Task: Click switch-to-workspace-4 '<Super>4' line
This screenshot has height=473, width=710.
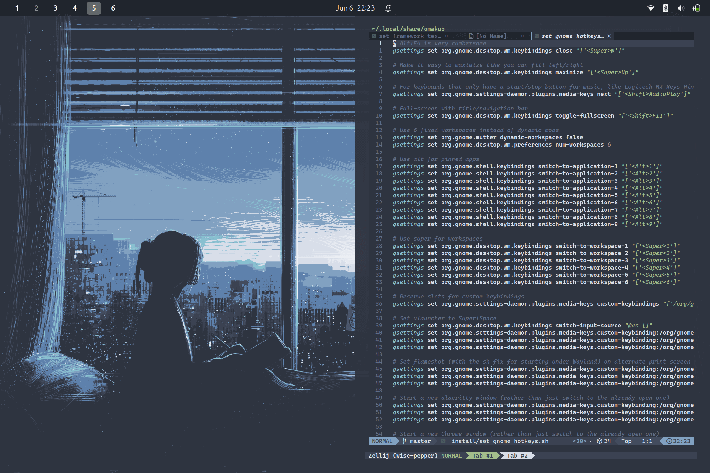Action: click(x=536, y=268)
